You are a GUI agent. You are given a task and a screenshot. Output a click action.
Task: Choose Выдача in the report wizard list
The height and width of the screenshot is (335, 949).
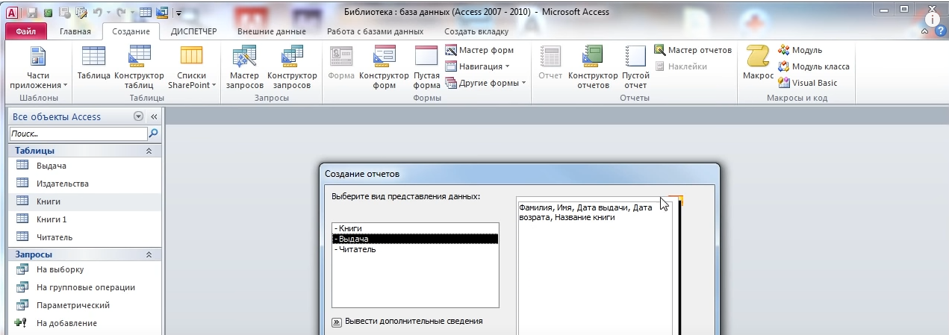coord(414,239)
